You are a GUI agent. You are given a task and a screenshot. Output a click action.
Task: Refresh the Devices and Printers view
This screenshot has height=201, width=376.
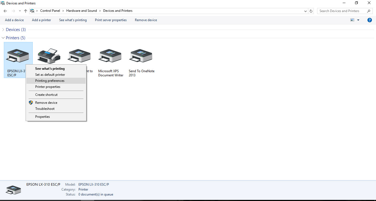311,11
